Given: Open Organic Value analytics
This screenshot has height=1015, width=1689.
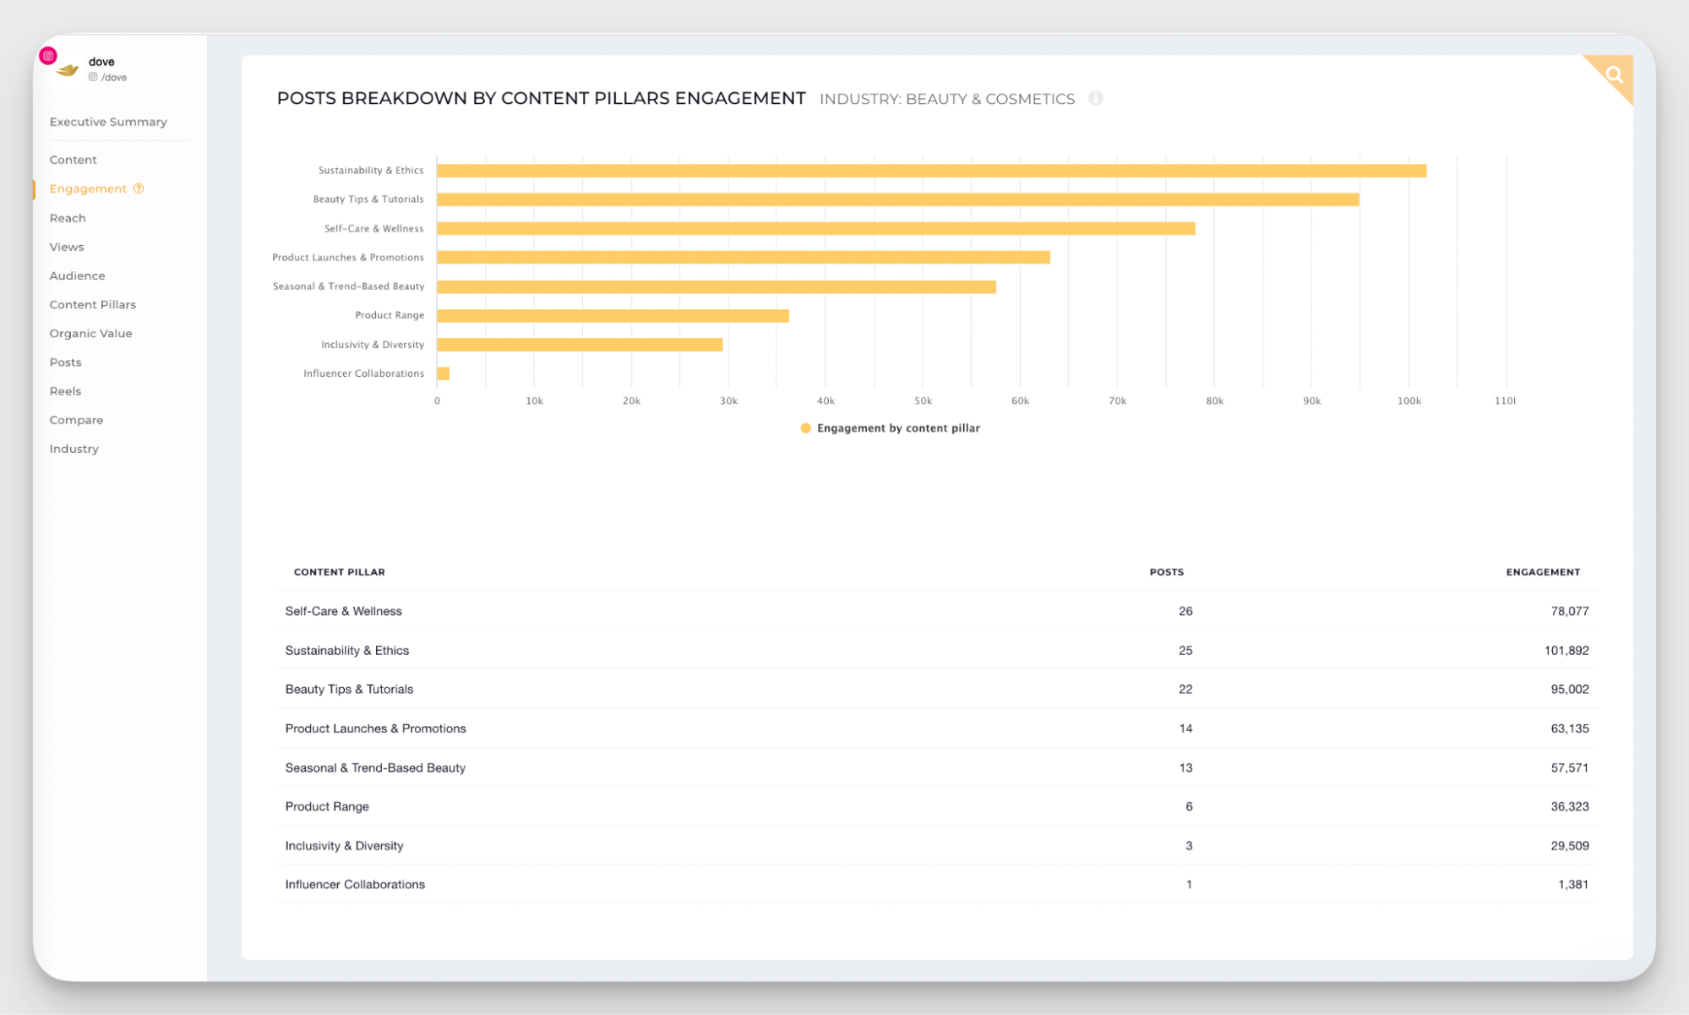Looking at the screenshot, I should coord(90,333).
